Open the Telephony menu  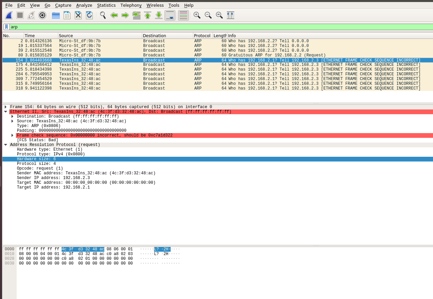[131, 5]
